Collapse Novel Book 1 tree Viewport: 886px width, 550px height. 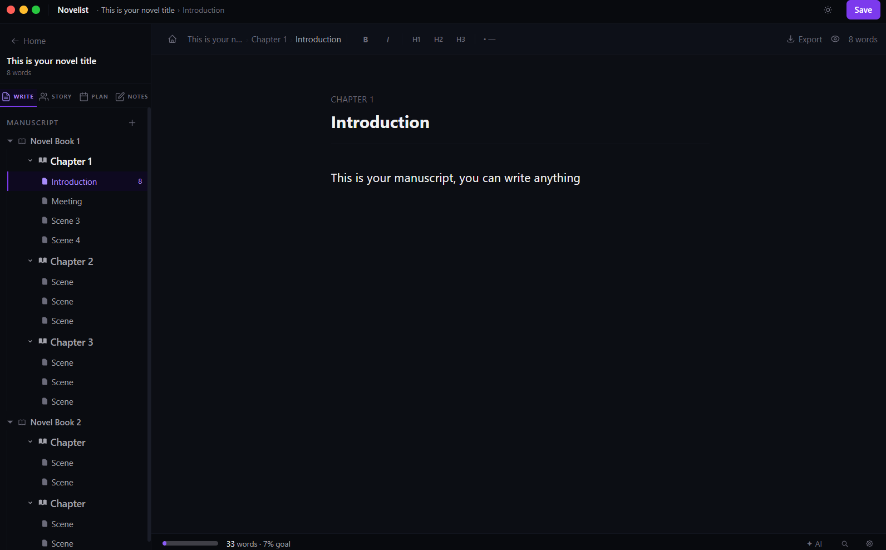pyautogui.click(x=10, y=141)
